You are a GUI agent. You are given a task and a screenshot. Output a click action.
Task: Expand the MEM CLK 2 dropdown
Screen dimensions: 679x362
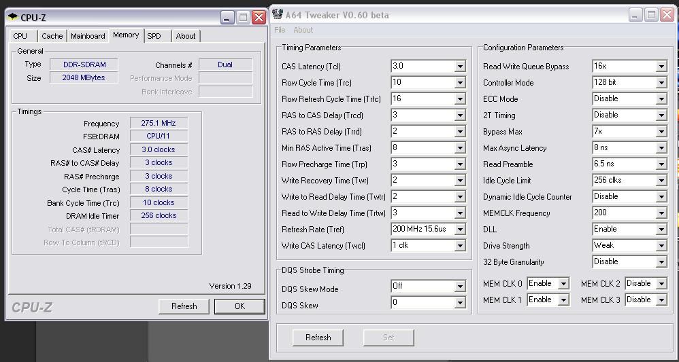click(x=661, y=284)
